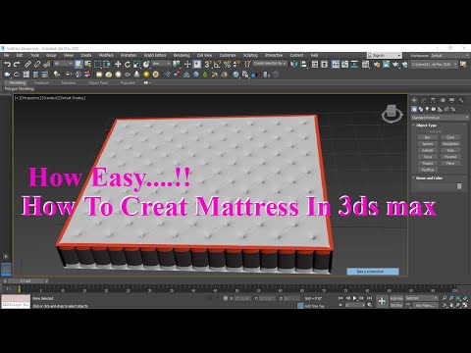Activate the Select Object tool

tap(78, 65)
